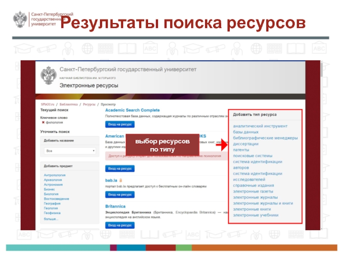Filter by subject Востоковедение

[56, 199]
